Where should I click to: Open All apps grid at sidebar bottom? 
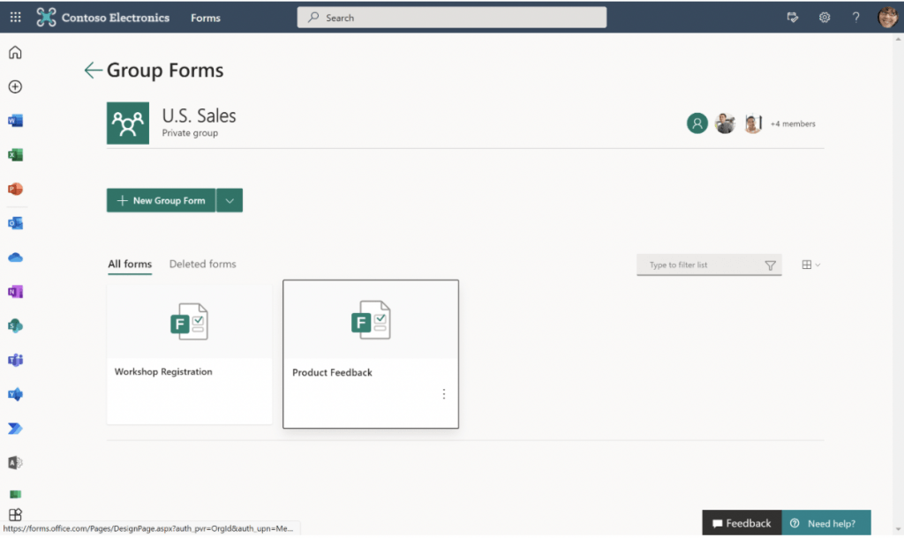click(16, 514)
